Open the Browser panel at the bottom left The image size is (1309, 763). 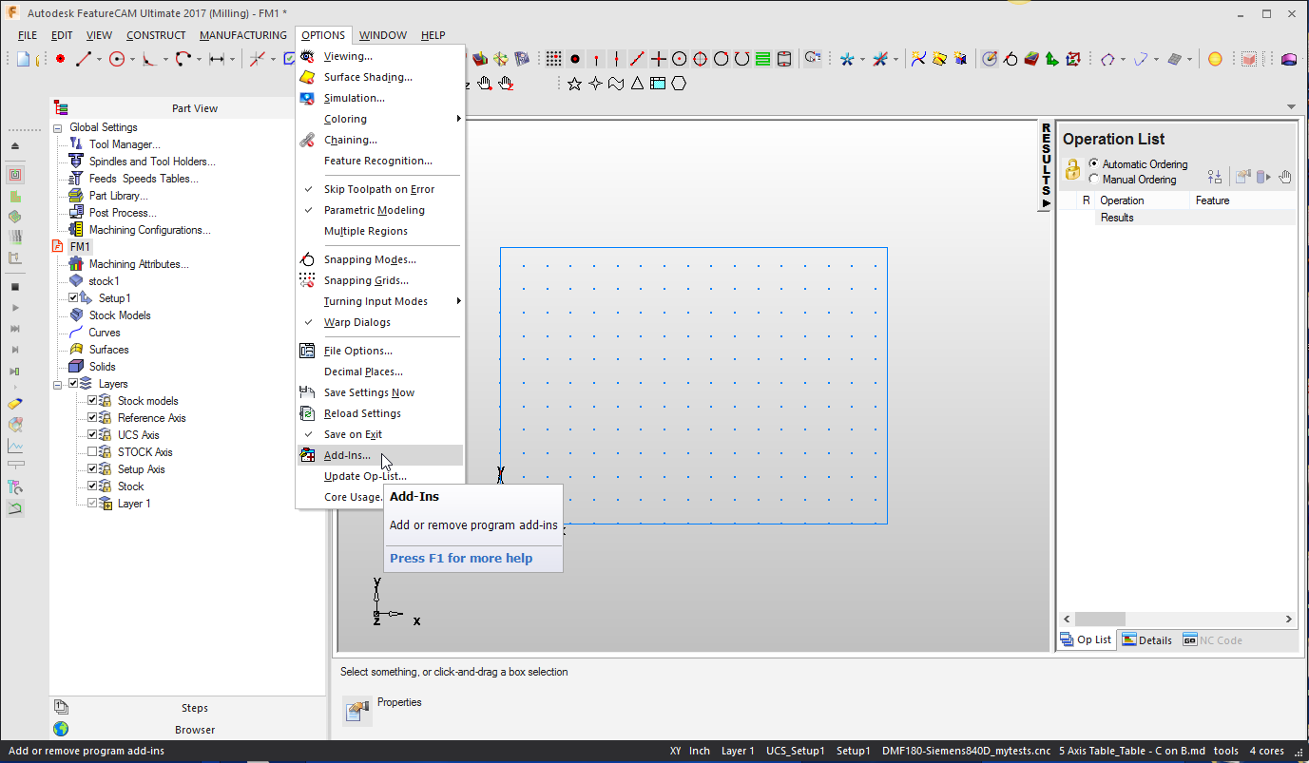coord(195,730)
